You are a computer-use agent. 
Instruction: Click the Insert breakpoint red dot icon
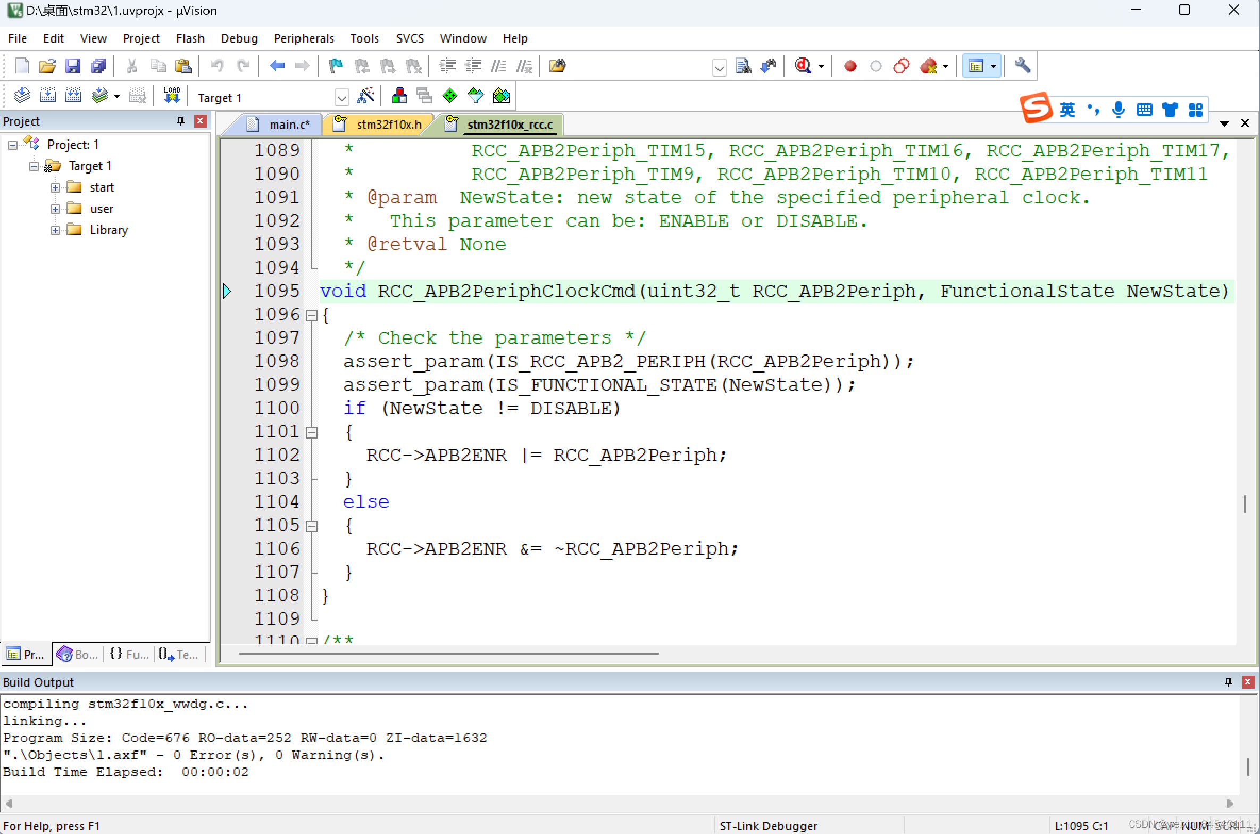(849, 66)
